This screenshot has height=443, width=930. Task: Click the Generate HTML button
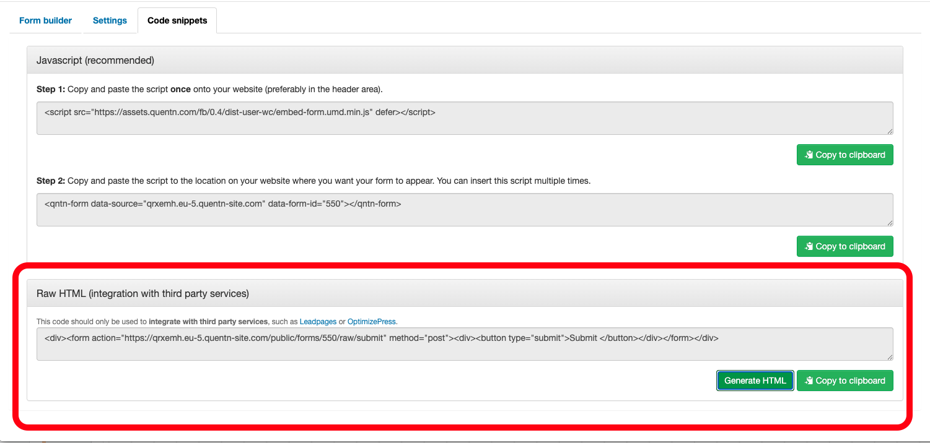755,381
